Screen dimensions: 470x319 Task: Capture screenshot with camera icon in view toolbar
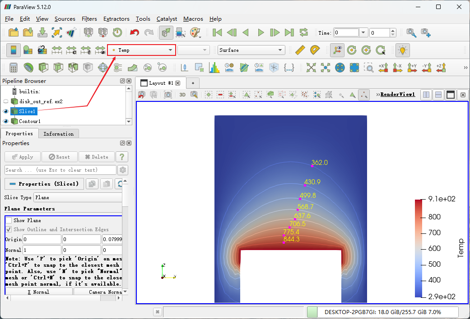click(x=168, y=95)
